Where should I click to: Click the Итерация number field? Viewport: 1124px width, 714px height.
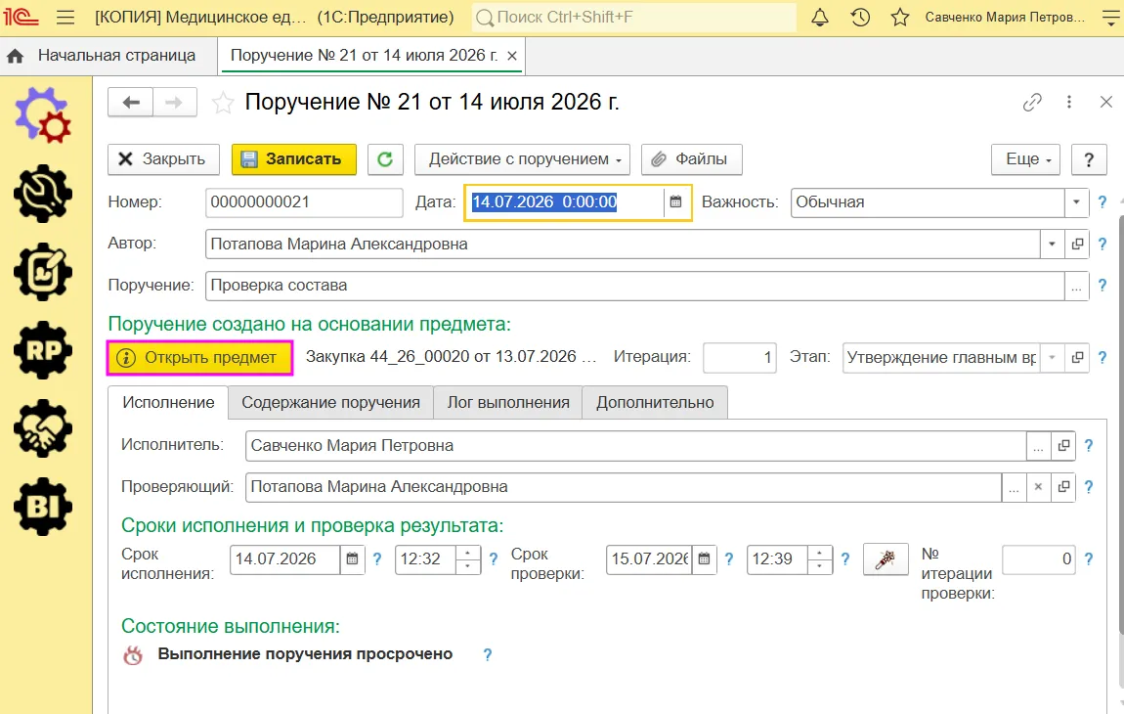pyautogui.click(x=740, y=357)
